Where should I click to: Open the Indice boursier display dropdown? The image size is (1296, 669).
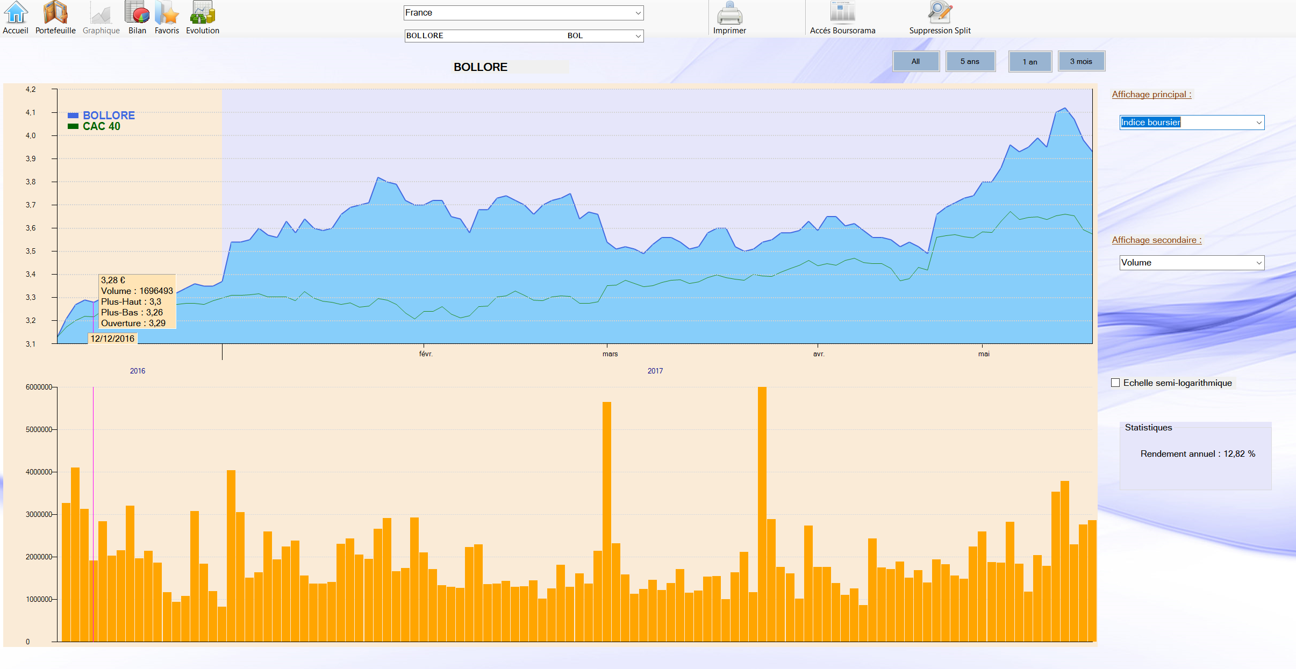(x=1192, y=123)
